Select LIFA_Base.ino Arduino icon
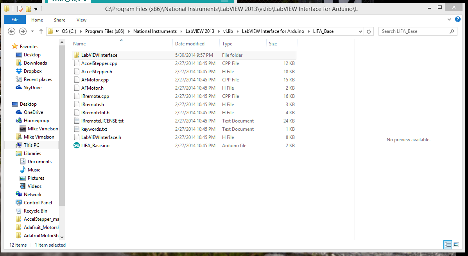The width and height of the screenshot is (468, 256). coord(76,146)
